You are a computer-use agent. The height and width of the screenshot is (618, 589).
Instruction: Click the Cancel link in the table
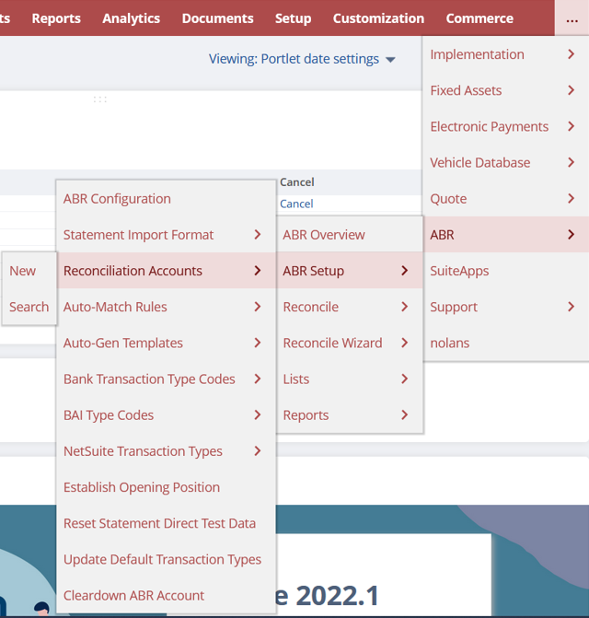click(296, 204)
